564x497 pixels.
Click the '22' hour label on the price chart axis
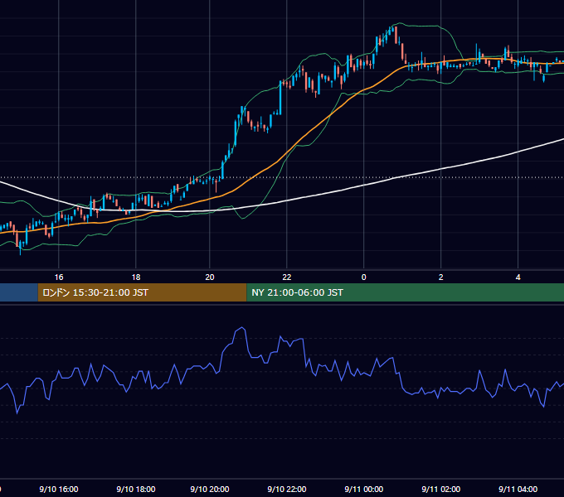287,277
